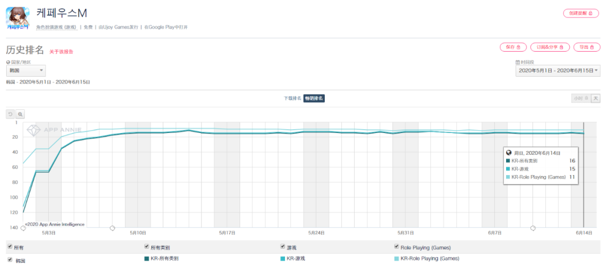This screenshot has height=266, width=606.
Task: Click the 创建提醒 create alert button
Action: [581, 13]
